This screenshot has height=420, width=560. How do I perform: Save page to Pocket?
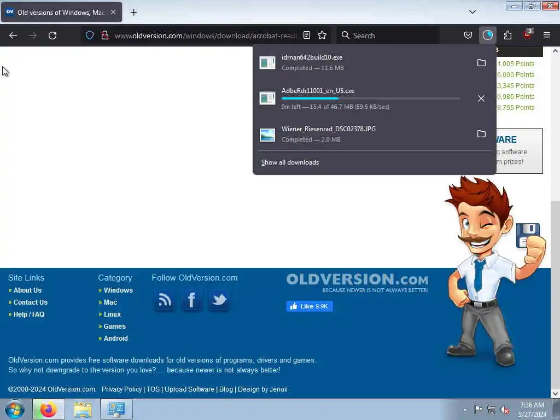[468, 35]
